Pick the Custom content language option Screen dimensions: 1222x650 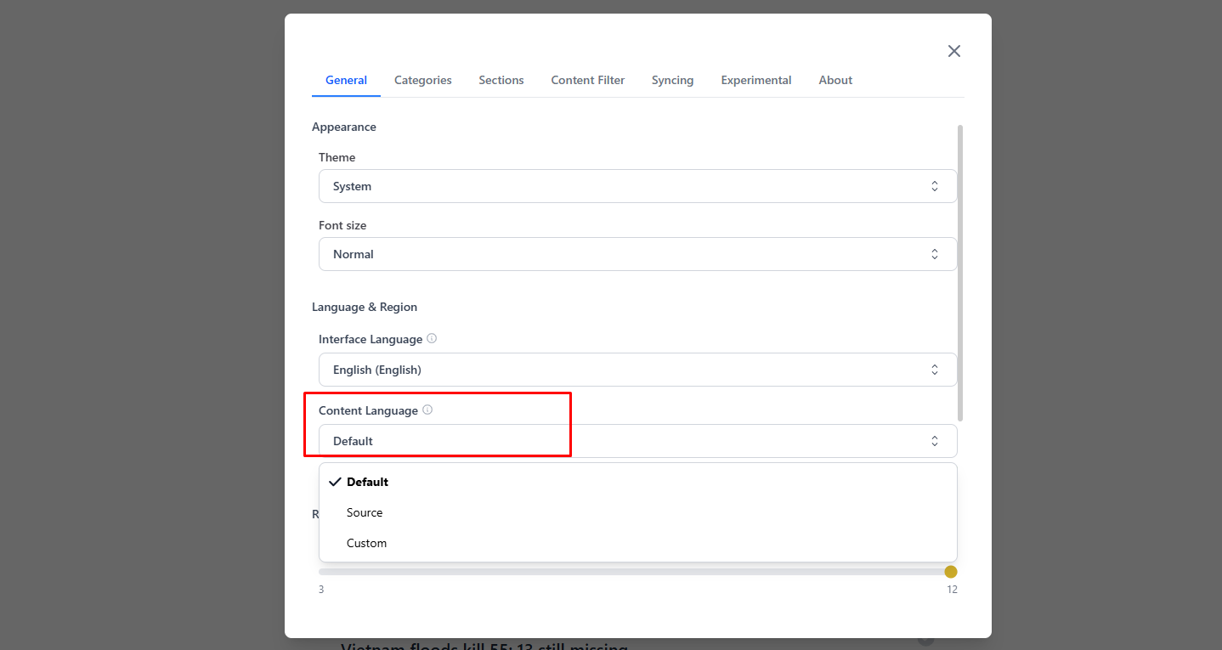pyautogui.click(x=367, y=543)
